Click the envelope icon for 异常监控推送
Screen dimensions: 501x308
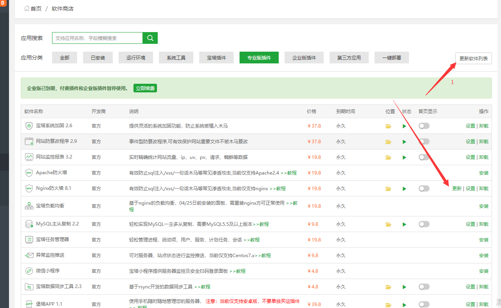pos(29,255)
